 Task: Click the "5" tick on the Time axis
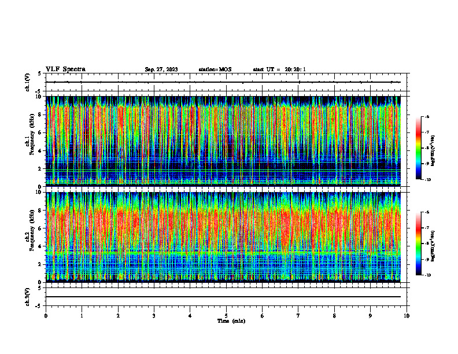point(226,316)
